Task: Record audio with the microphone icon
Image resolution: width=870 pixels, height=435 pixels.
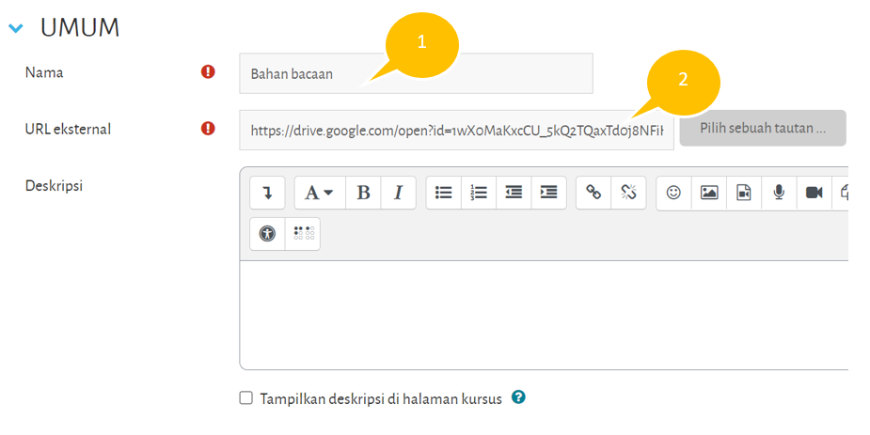Action: coord(779,193)
